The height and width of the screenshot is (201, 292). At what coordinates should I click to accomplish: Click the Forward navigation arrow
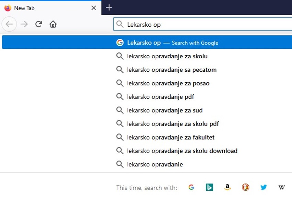24,24
